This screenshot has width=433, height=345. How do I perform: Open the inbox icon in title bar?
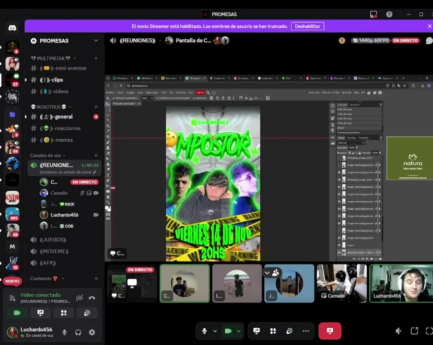tap(374, 14)
